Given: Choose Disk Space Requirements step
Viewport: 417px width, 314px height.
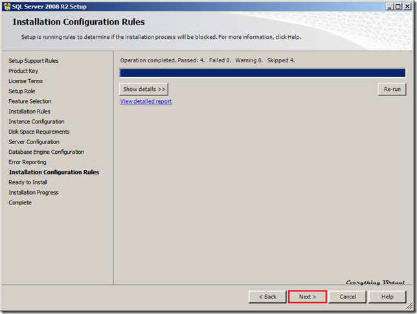Looking at the screenshot, I should (x=39, y=132).
